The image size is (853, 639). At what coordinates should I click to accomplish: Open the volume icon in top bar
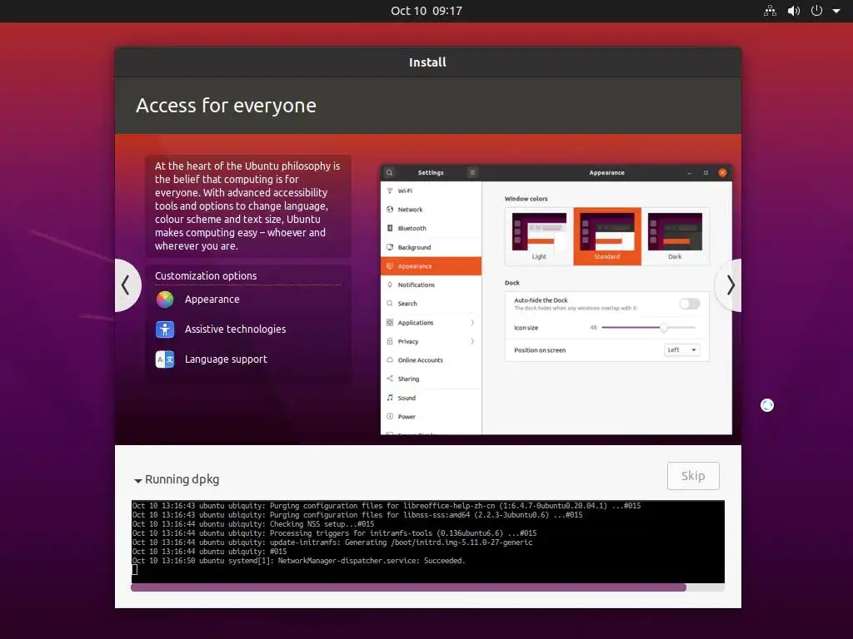click(x=794, y=11)
